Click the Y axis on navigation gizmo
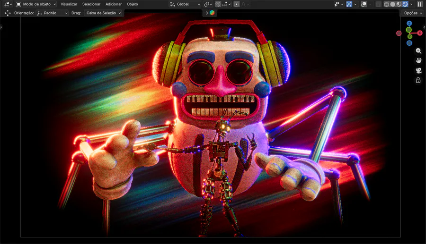The image size is (426, 244). [x=410, y=36]
